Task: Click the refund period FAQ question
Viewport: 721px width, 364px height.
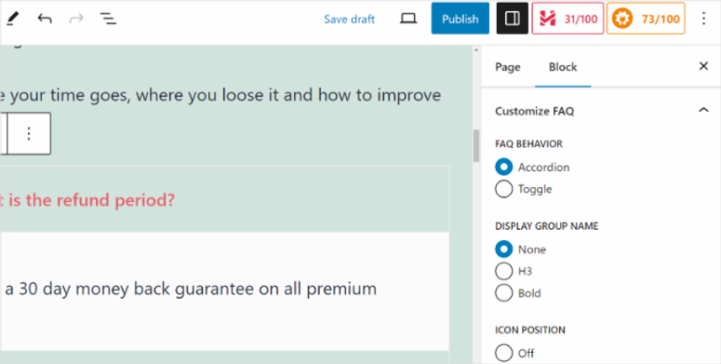Action: click(x=87, y=200)
